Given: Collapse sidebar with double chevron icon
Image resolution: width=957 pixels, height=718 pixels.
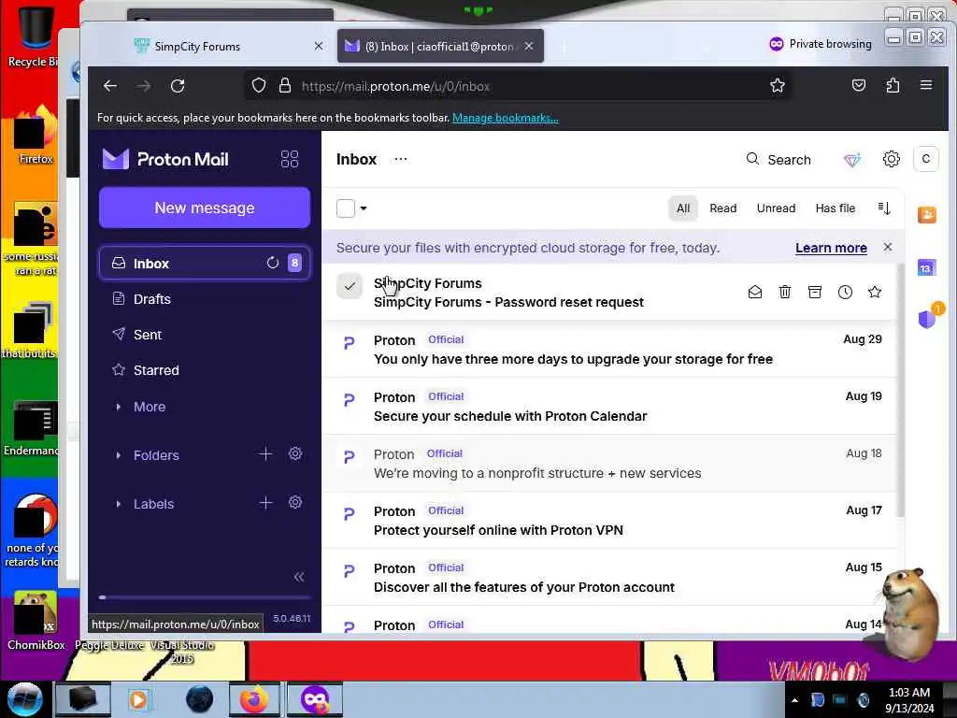Looking at the screenshot, I should 299,577.
